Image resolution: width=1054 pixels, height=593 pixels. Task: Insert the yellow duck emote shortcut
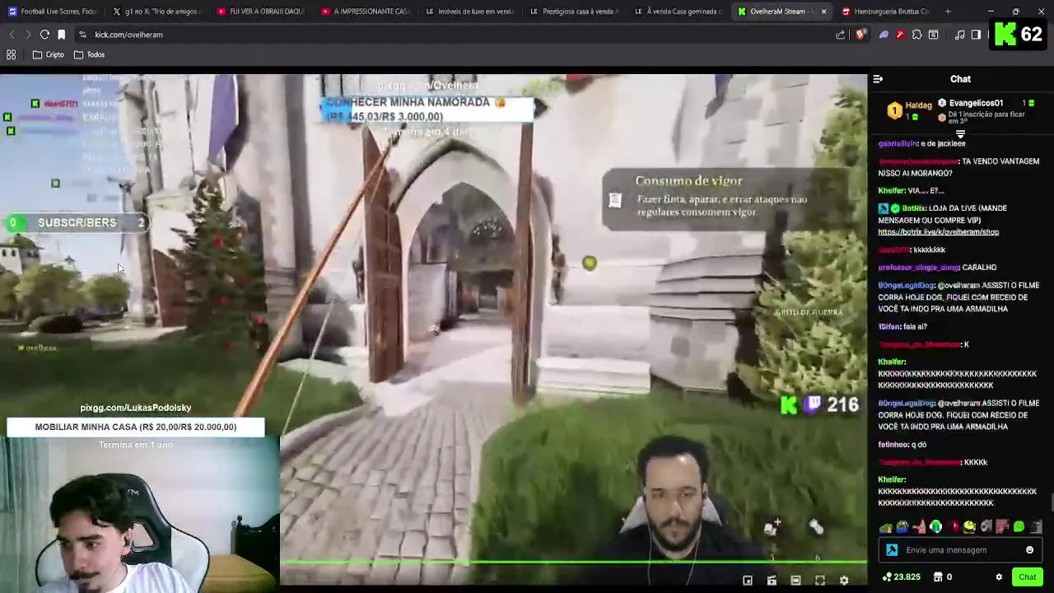(969, 527)
